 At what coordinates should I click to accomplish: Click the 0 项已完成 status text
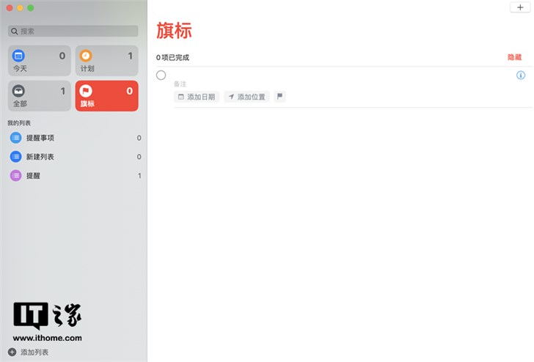(x=172, y=57)
